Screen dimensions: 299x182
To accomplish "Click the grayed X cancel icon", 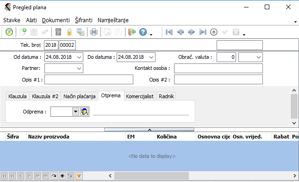I will 236,32.
